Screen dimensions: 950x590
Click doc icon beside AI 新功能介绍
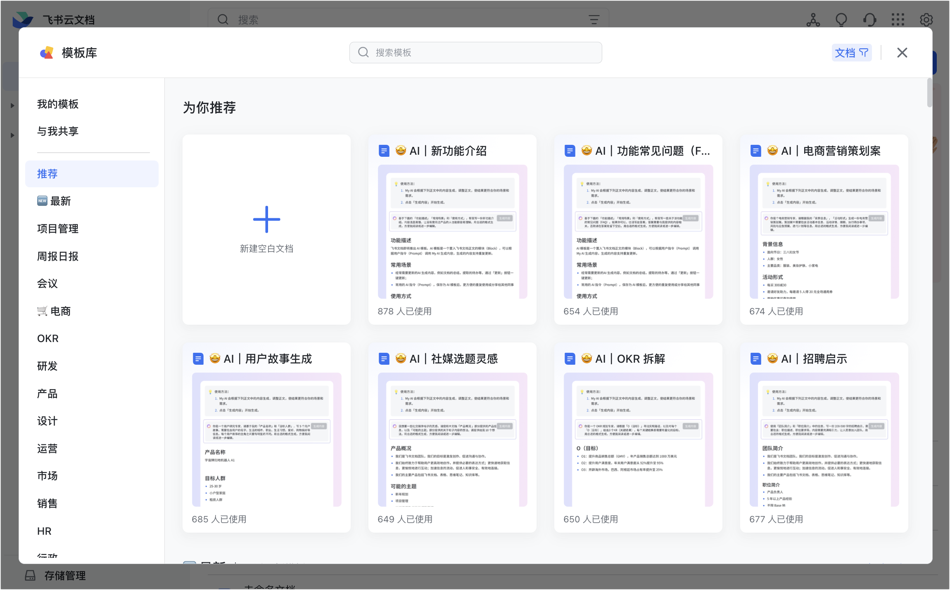[384, 151]
